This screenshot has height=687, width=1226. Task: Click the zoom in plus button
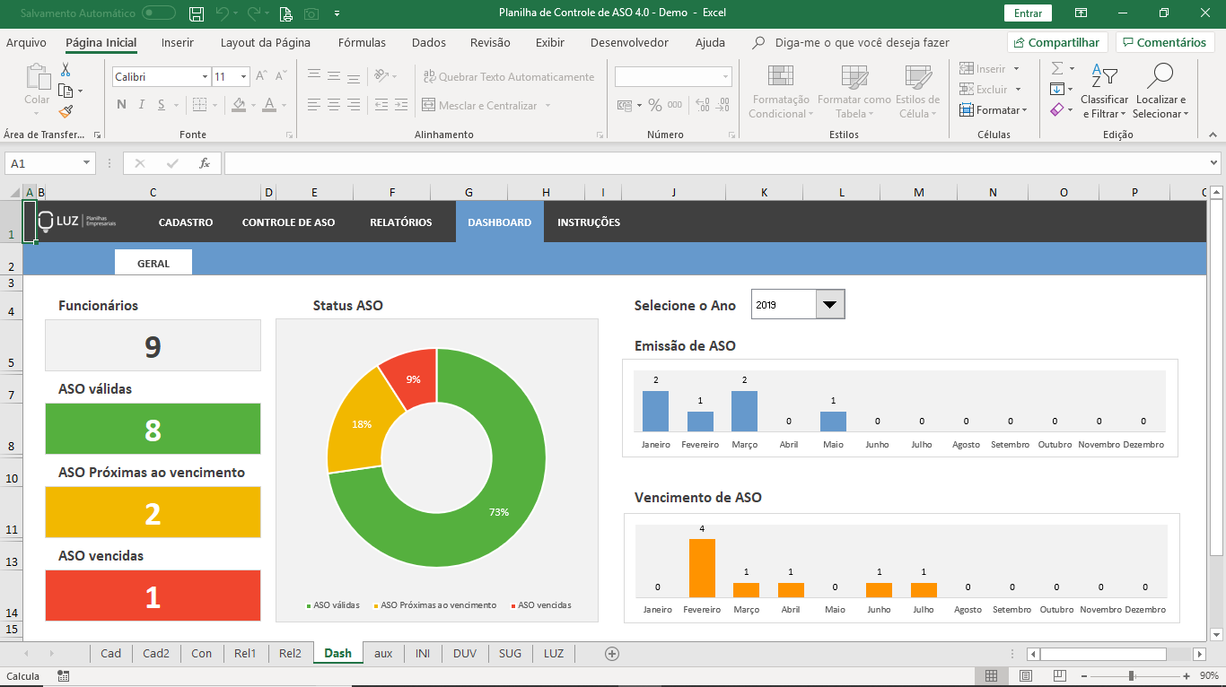coord(1186,675)
